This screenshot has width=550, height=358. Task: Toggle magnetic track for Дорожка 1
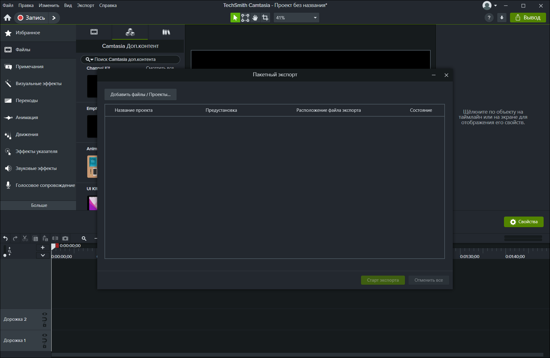point(45,340)
